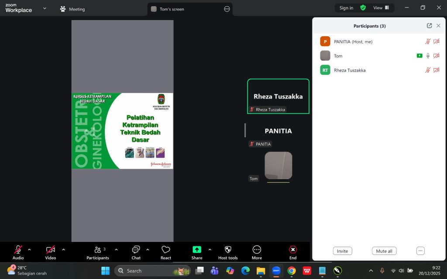Click the green encryption shield icon

click(363, 8)
